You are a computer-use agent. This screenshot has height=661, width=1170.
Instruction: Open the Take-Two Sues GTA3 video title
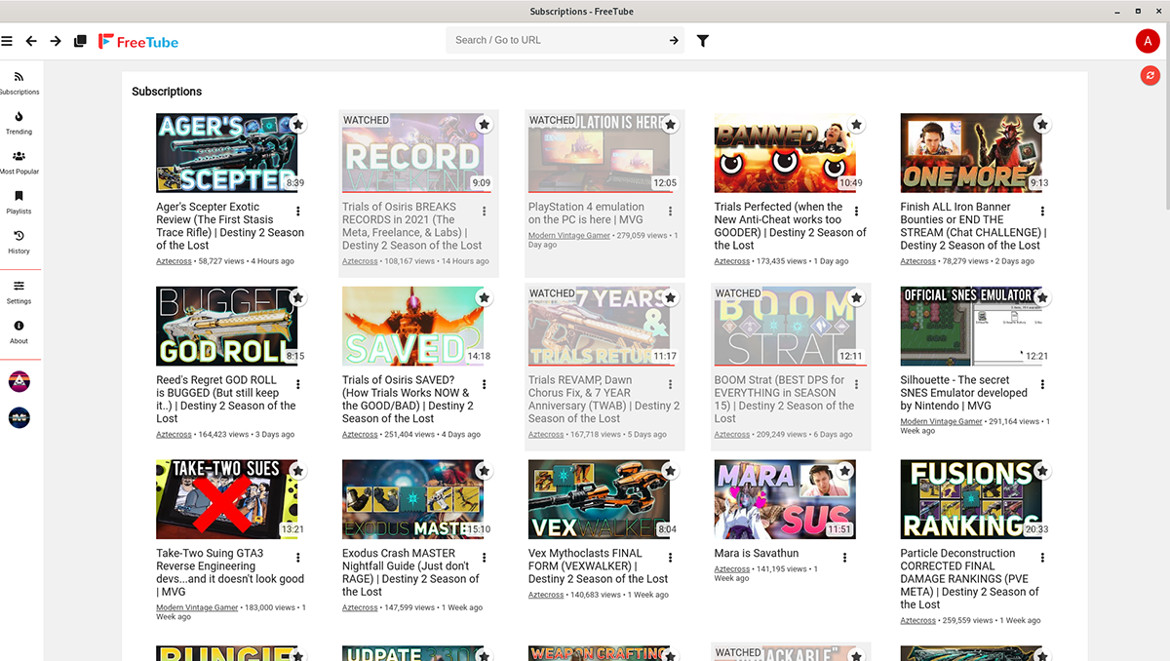coord(230,572)
